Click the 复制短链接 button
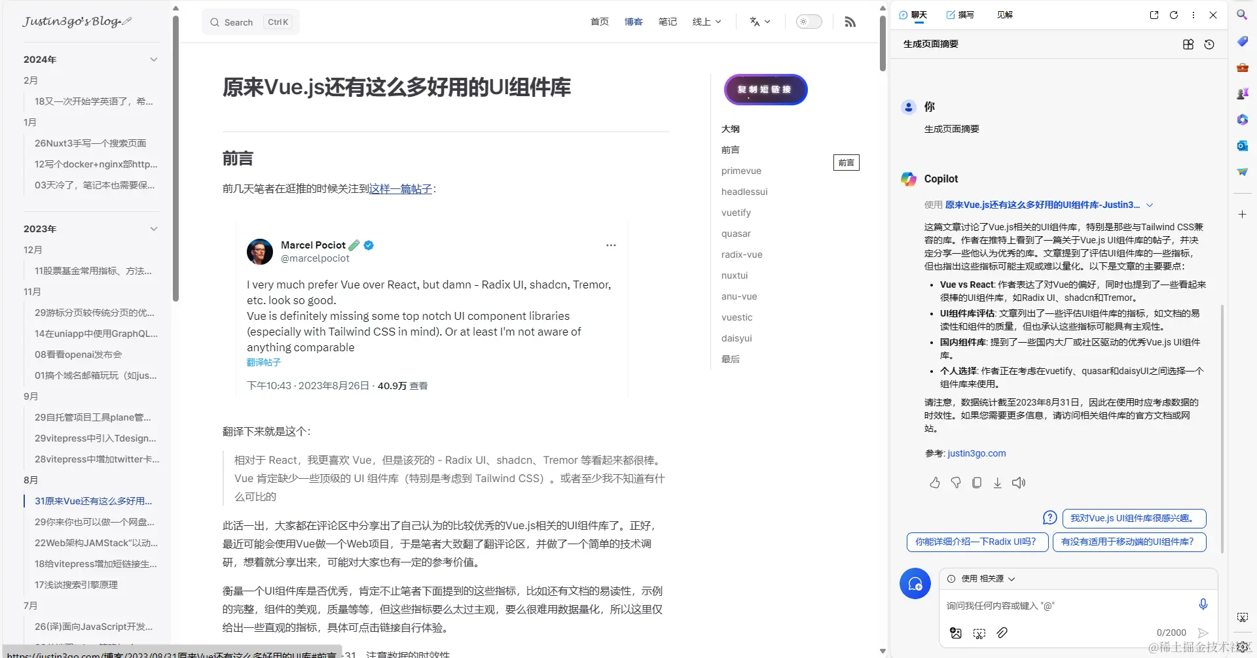 (765, 90)
